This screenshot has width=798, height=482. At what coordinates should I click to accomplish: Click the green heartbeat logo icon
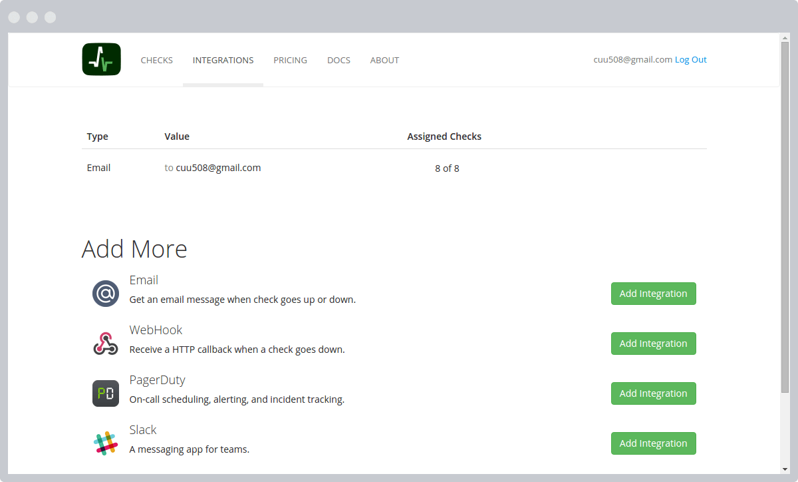pyautogui.click(x=101, y=59)
